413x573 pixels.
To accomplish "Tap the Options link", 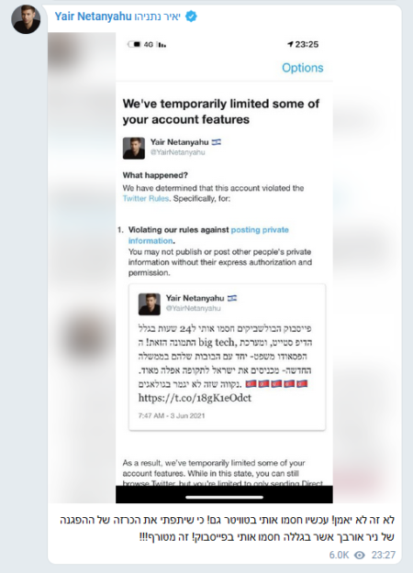I will click(x=303, y=68).
